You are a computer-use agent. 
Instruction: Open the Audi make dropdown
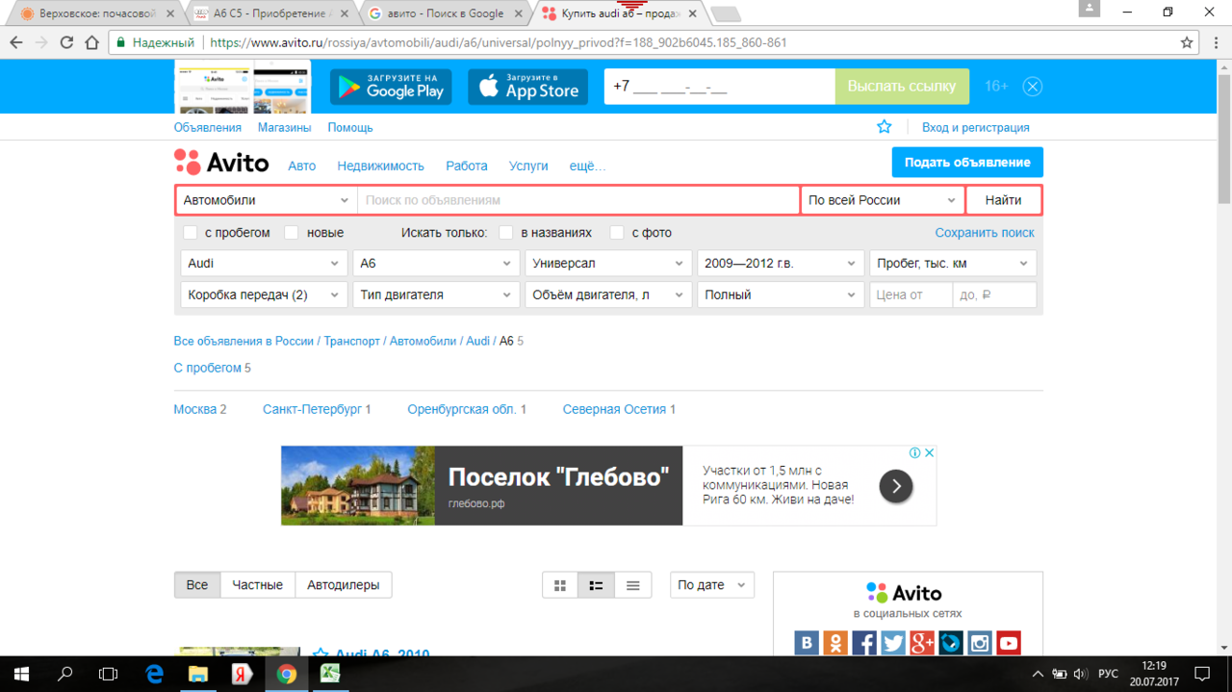pos(264,263)
